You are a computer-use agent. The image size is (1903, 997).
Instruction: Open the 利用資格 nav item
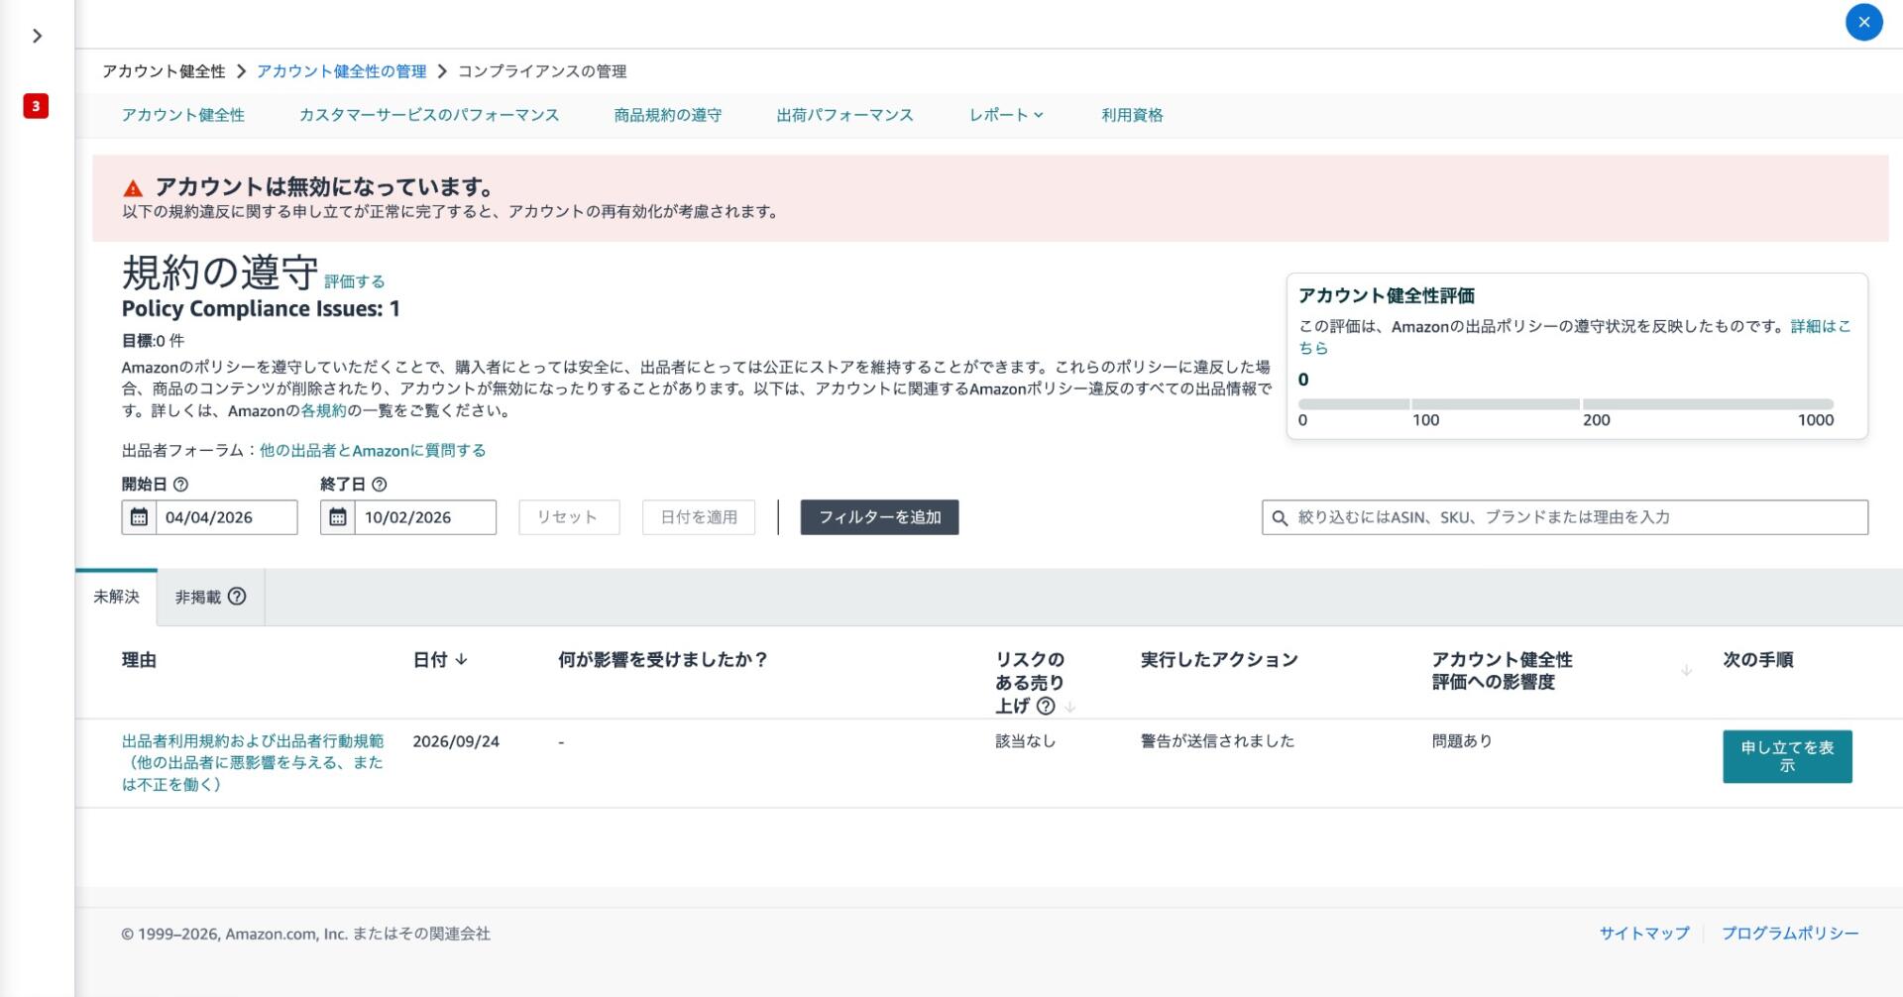1132,115
